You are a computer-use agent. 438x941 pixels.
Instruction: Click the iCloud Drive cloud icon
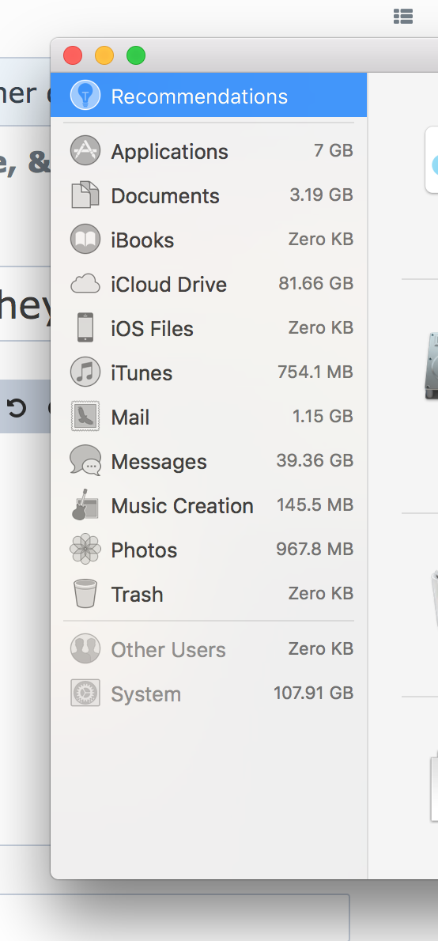click(85, 284)
